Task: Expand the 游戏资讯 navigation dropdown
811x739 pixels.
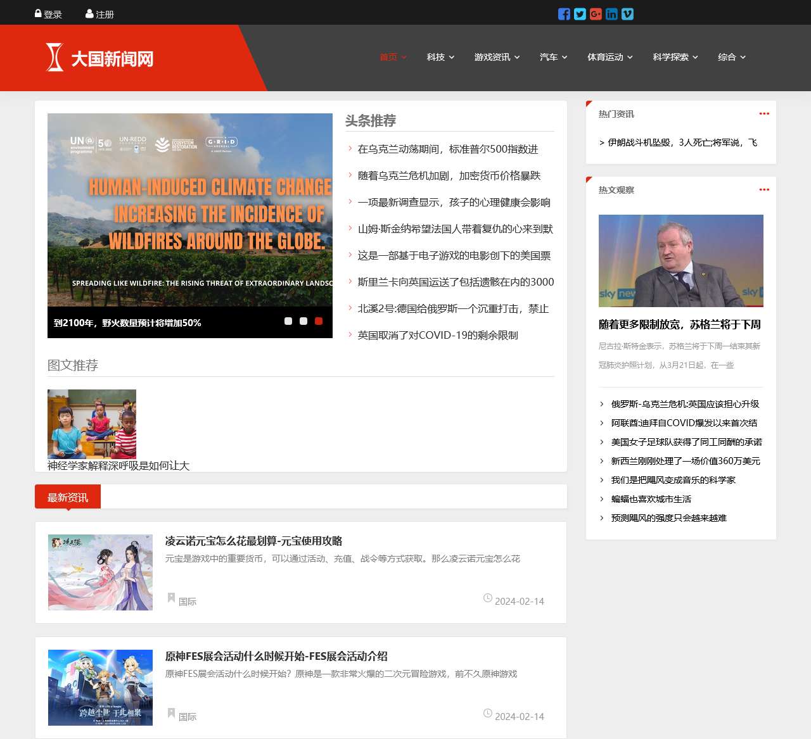Action: [497, 57]
